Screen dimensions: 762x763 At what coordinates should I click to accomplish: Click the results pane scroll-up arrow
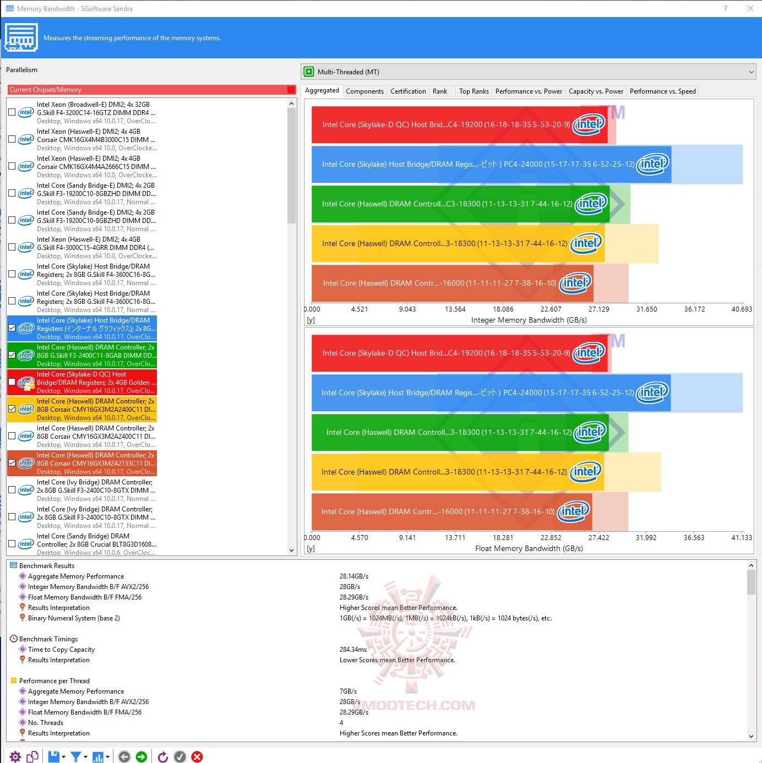pyautogui.click(x=751, y=565)
